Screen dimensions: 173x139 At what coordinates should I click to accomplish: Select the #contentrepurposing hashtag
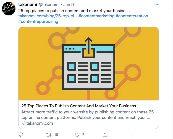[x=38, y=21]
